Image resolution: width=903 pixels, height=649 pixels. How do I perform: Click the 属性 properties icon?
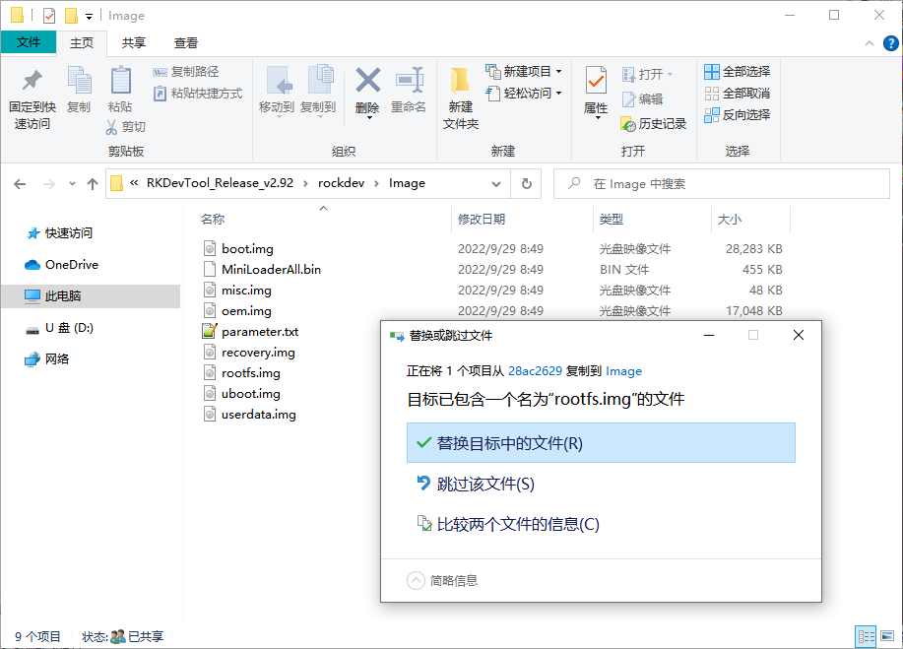point(596,82)
